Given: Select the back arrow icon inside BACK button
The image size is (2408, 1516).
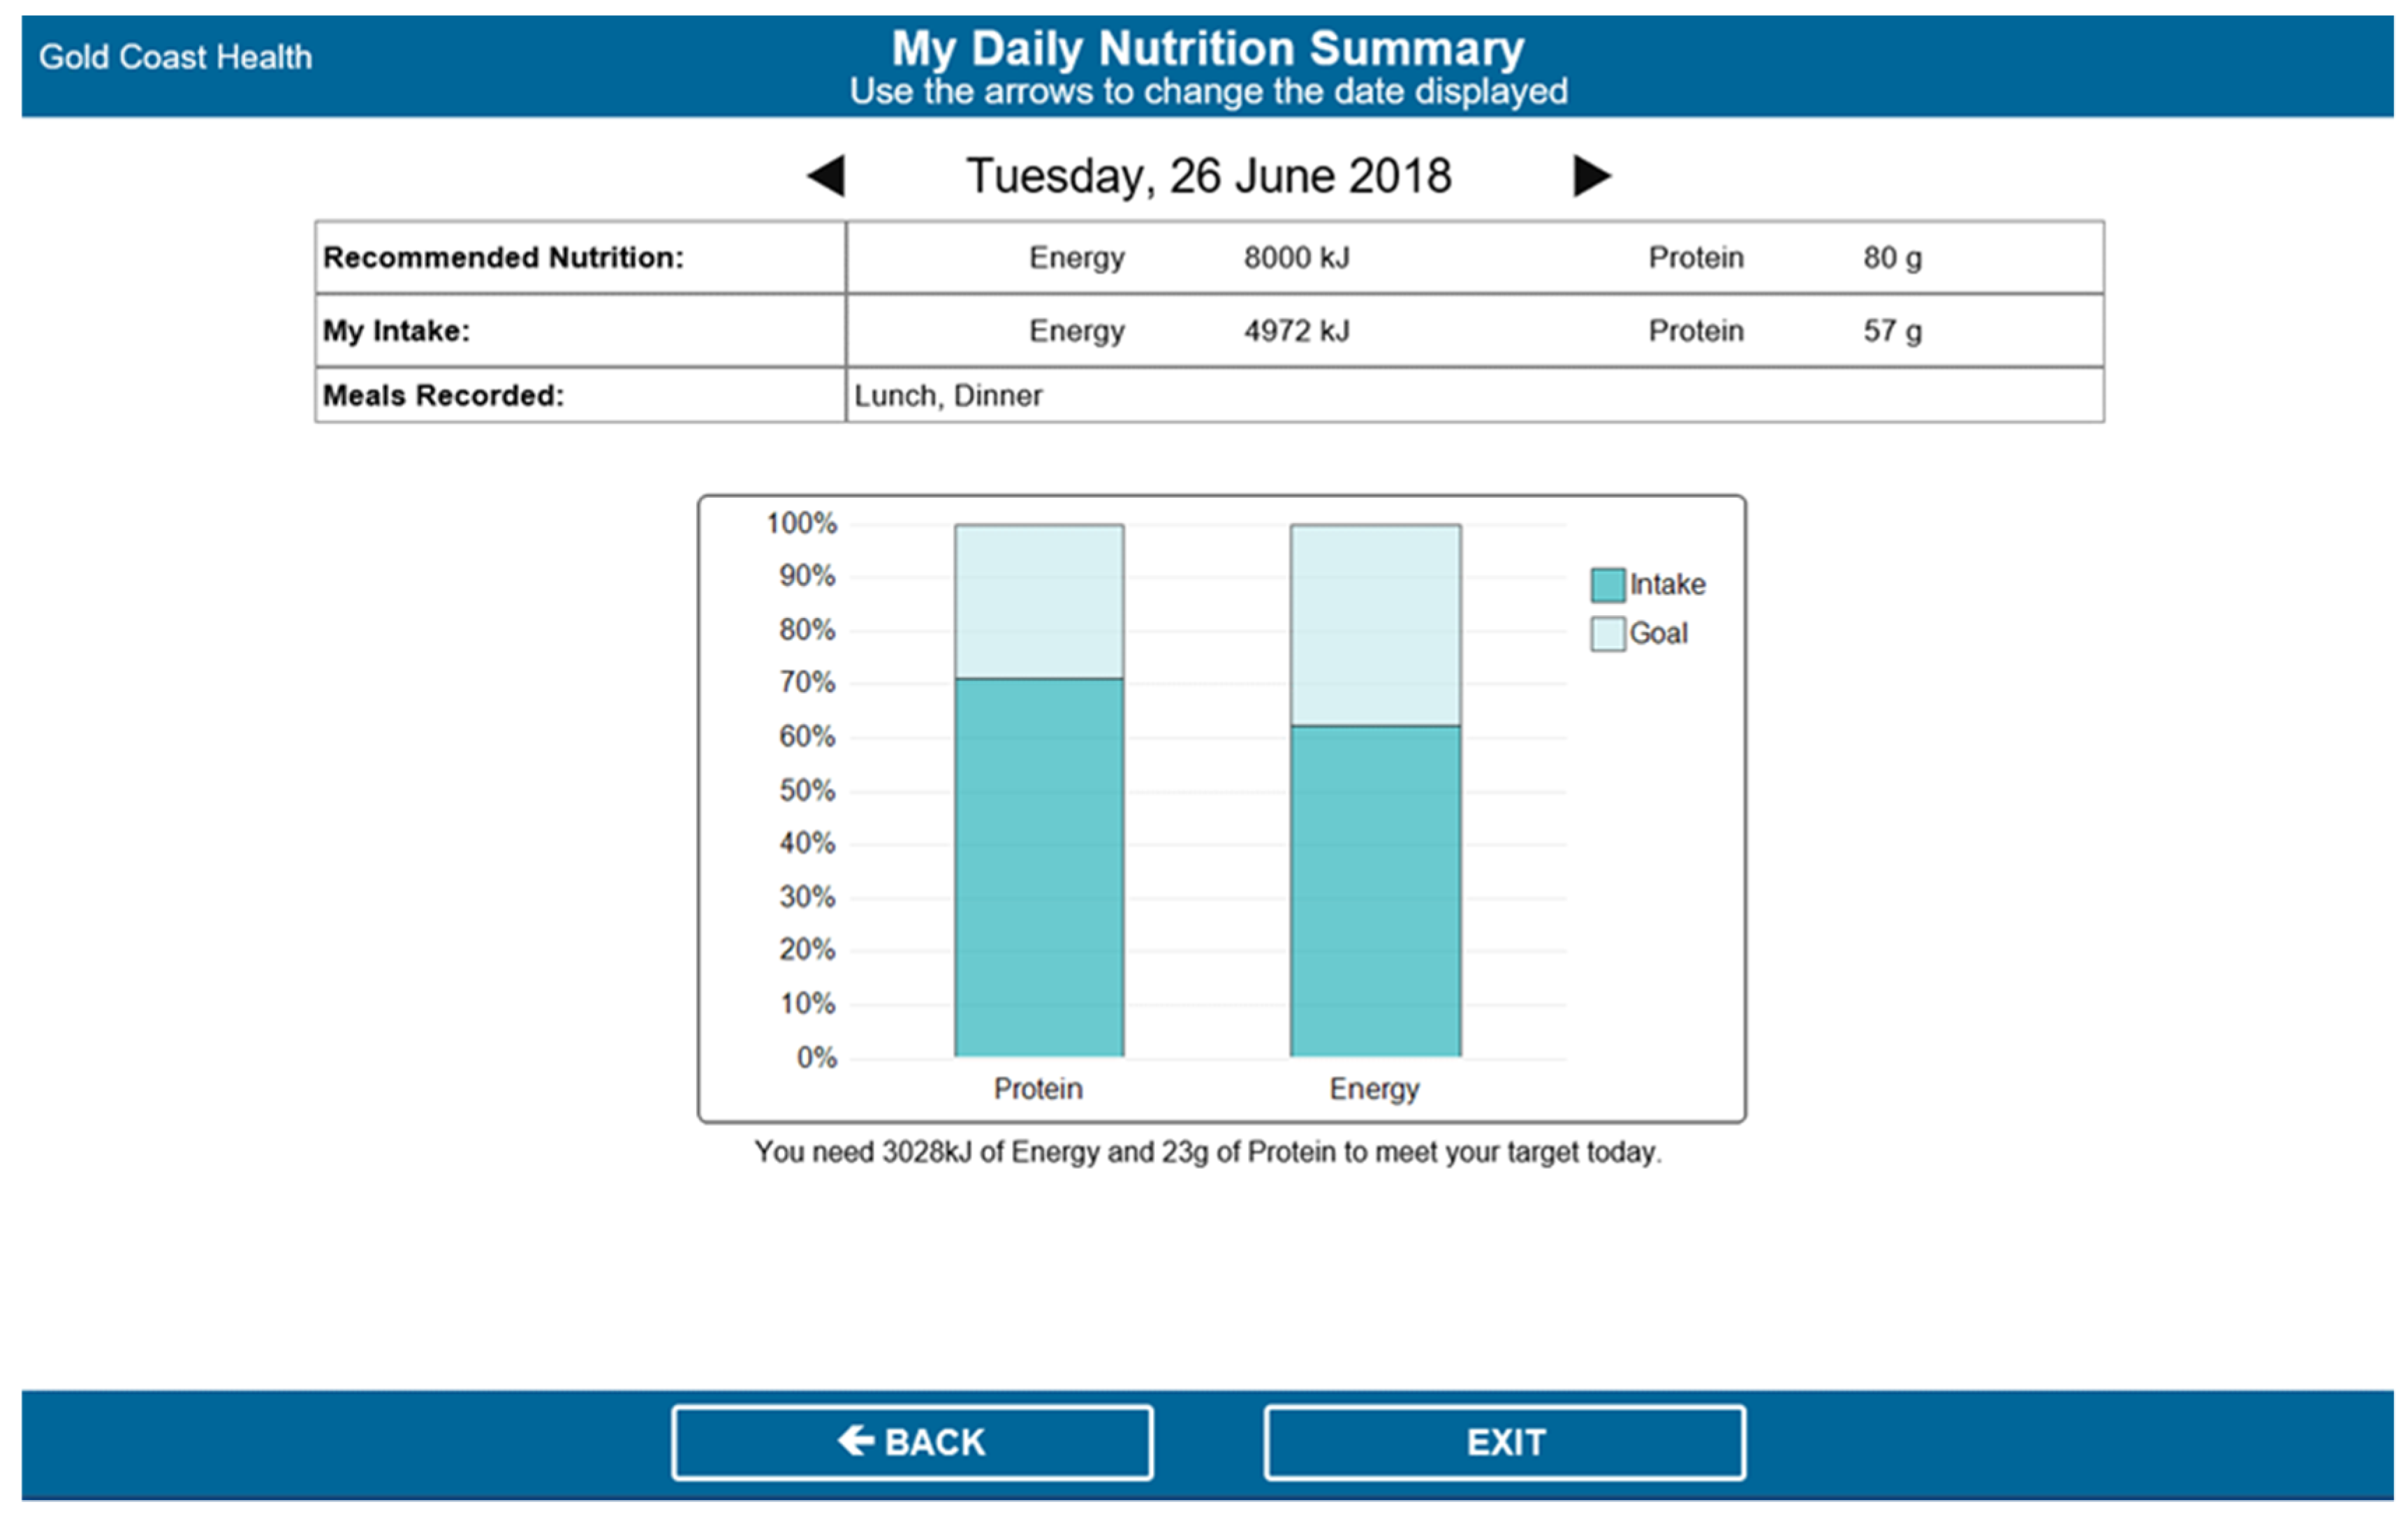Looking at the screenshot, I should pyautogui.click(x=855, y=1440).
